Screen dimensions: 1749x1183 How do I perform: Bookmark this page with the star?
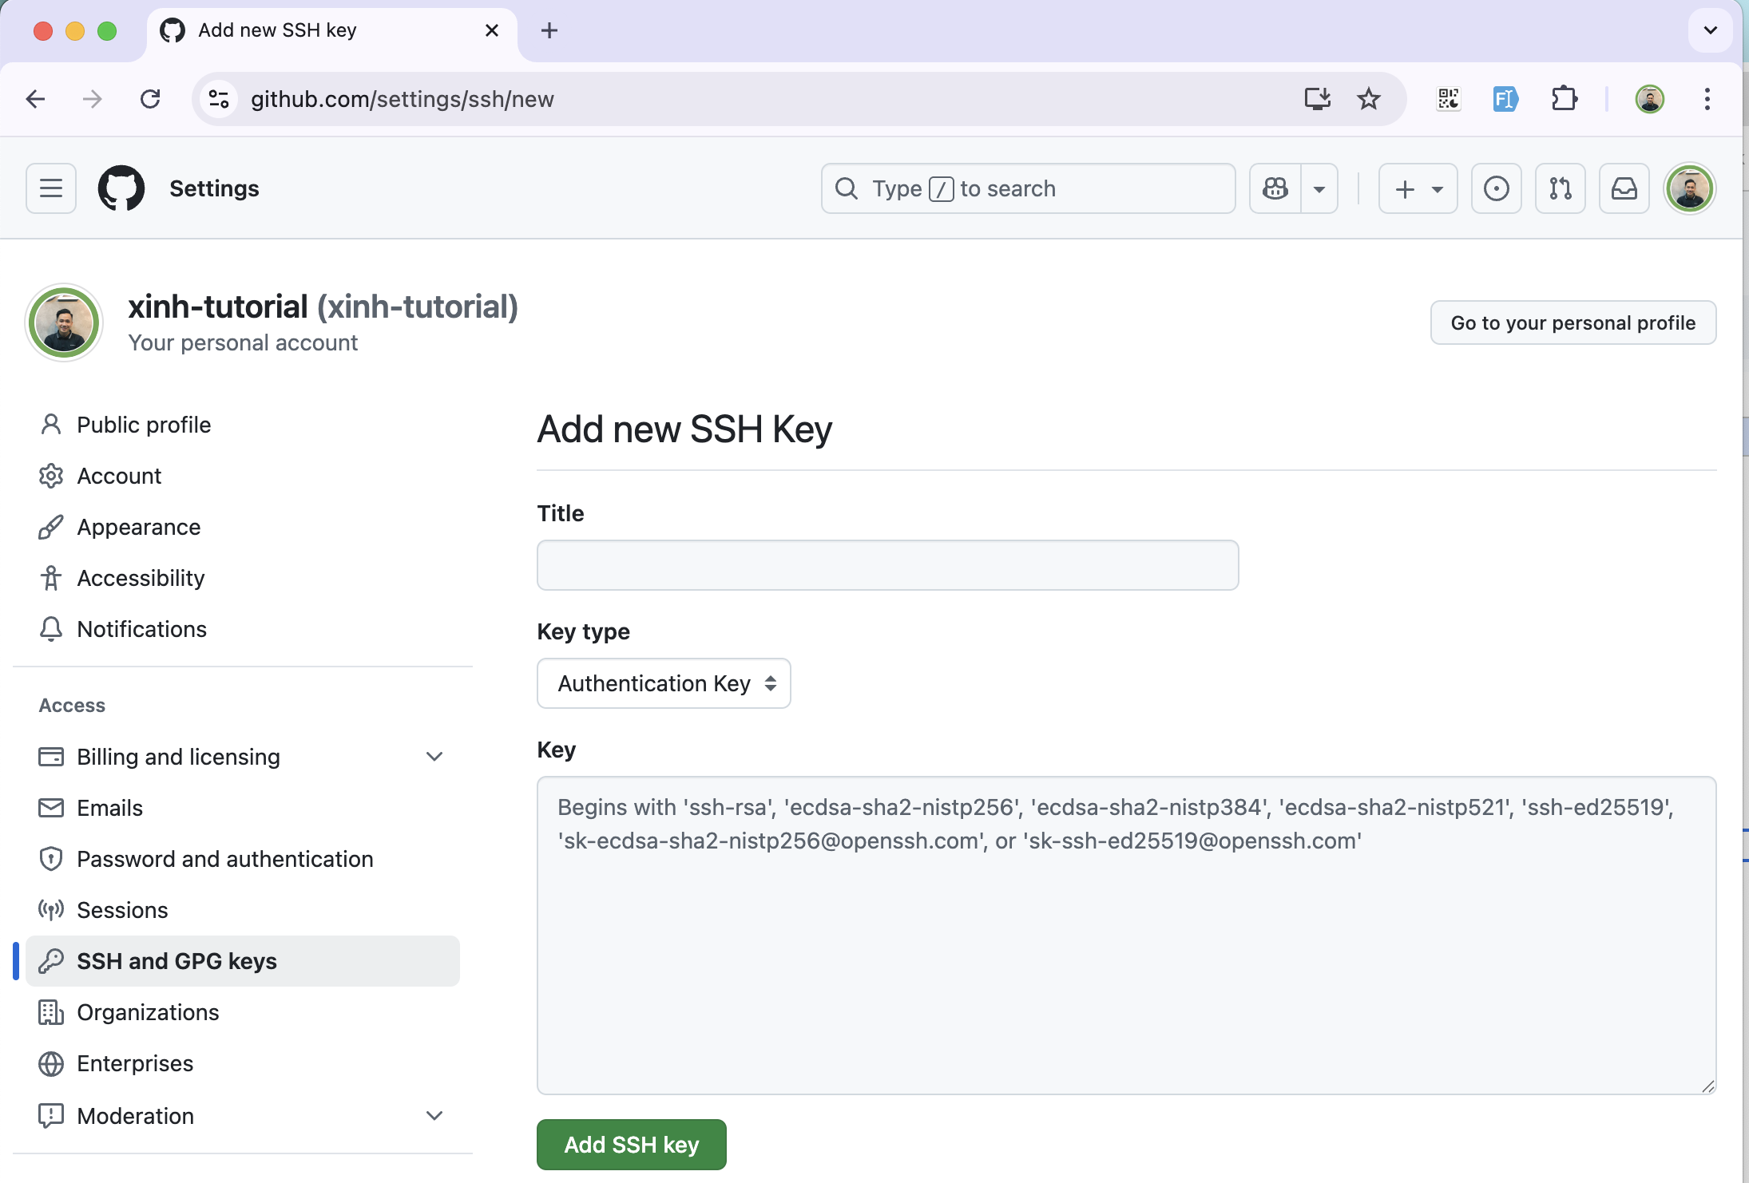(x=1369, y=99)
